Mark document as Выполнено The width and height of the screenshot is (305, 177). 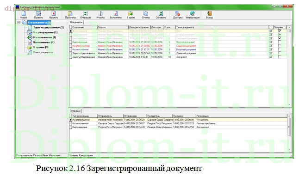[116, 15]
